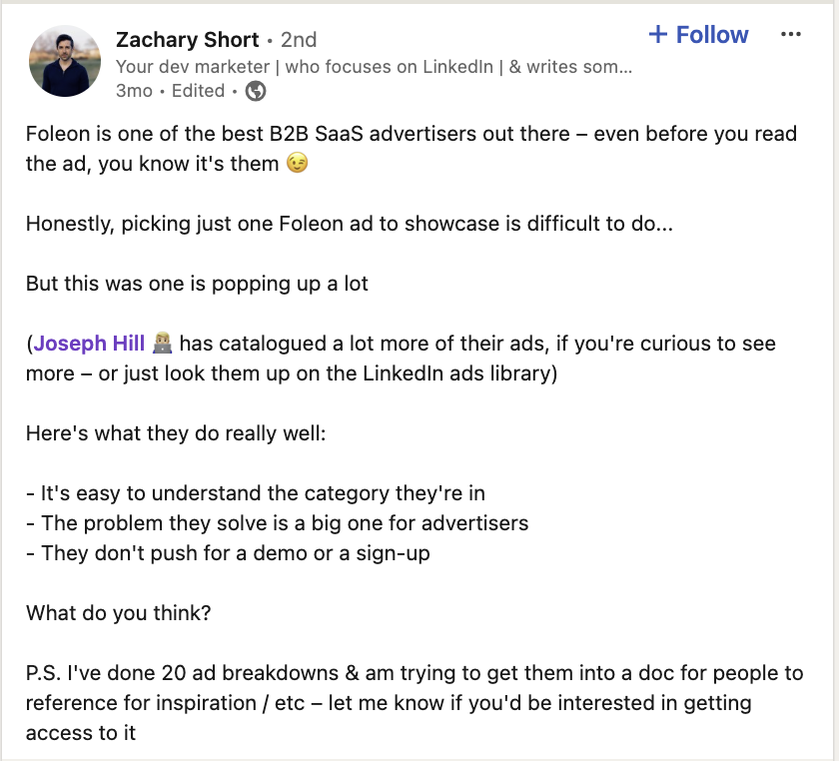This screenshot has height=761, width=839.
Task: Follow Zachary Short
Action: coord(698,34)
